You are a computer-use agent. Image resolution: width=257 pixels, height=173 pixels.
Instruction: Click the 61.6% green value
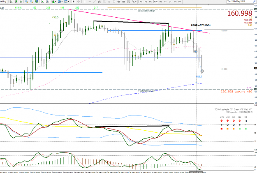[x=18, y=8]
